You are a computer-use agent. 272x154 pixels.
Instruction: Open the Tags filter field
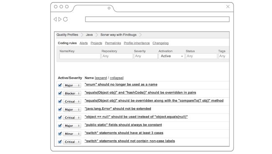coord(224,56)
